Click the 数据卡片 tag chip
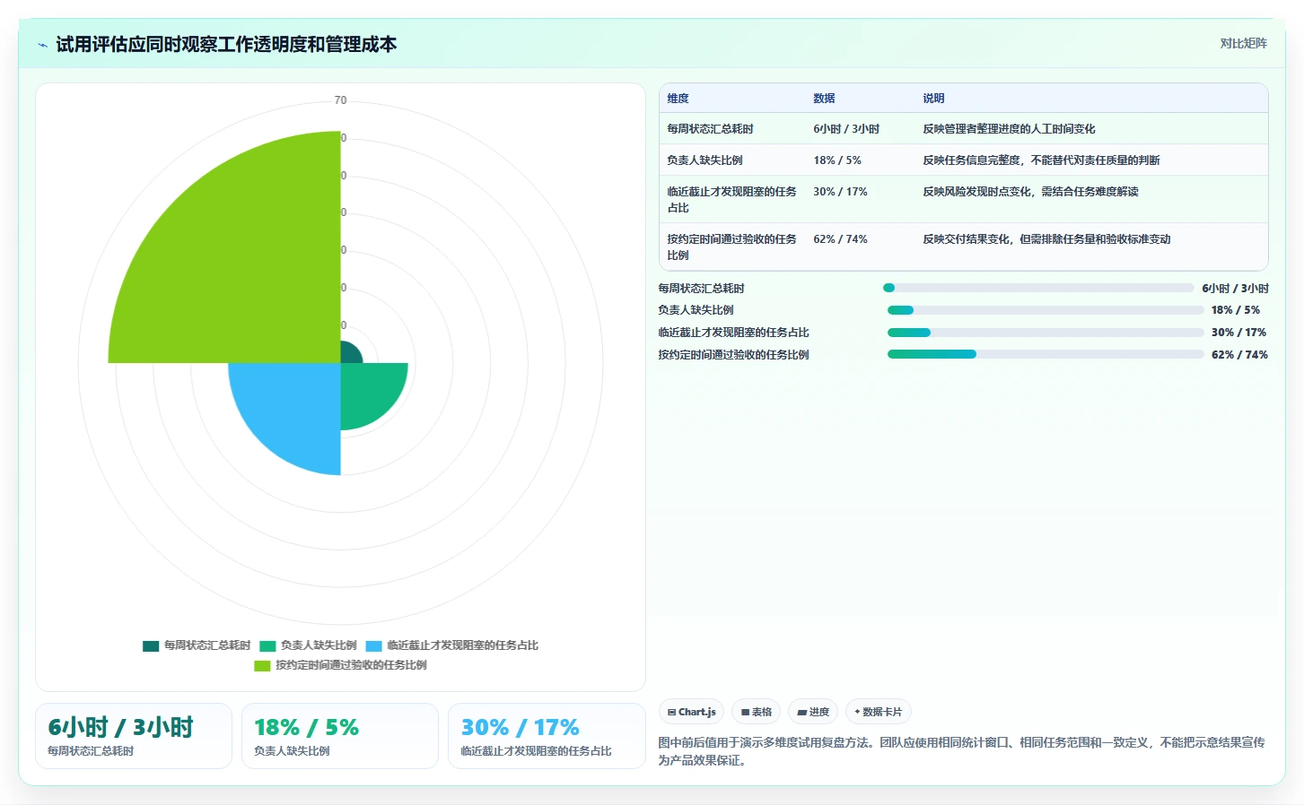This screenshot has height=805, width=1304. 879,712
